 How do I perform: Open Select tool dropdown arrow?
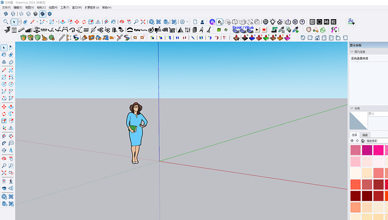(19, 22)
